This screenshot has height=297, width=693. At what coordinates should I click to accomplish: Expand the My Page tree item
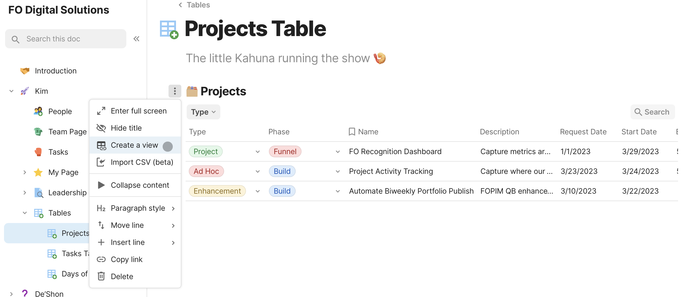point(25,172)
